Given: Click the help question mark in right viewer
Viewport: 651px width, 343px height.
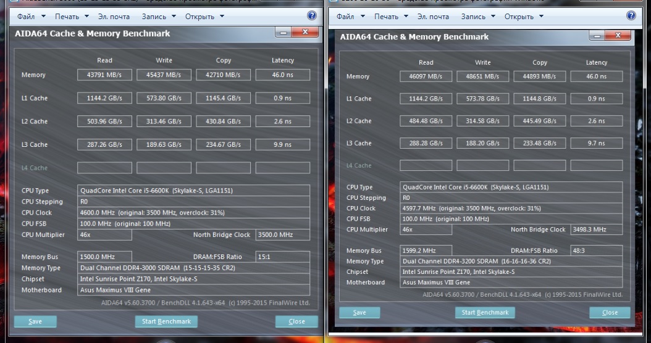Looking at the screenshot, I should [631, 16].
